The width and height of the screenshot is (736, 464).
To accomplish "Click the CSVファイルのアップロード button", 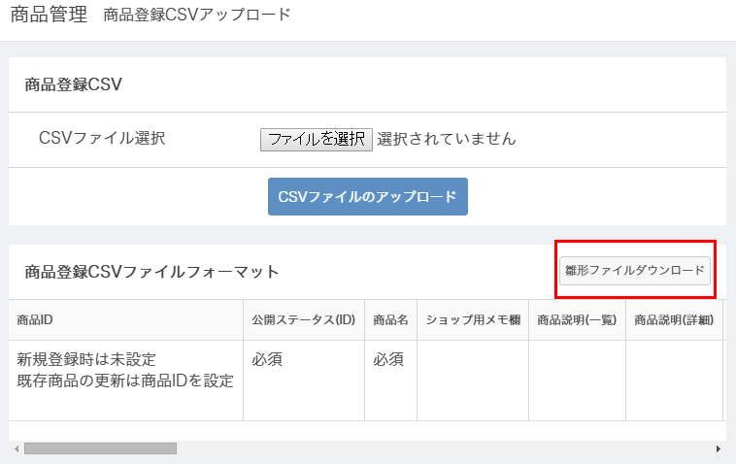I will click(x=368, y=197).
